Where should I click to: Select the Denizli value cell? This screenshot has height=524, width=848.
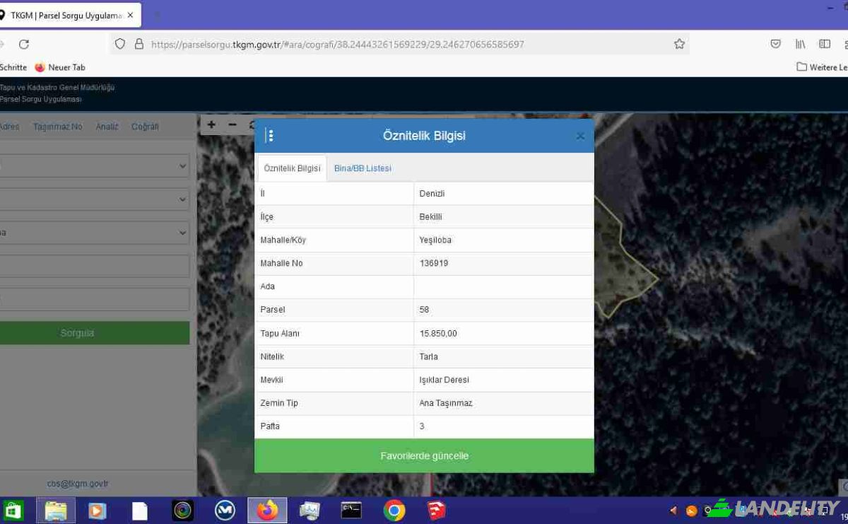click(503, 194)
